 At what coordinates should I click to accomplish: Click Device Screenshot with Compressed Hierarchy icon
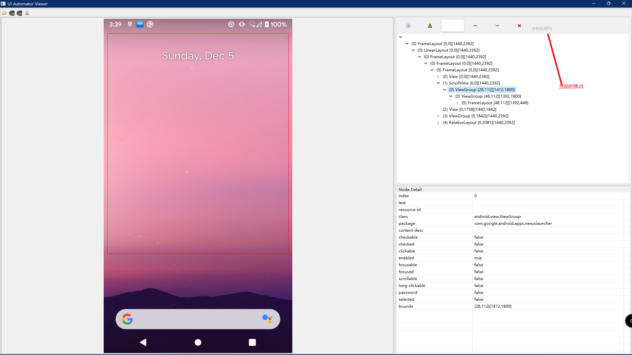pos(19,13)
